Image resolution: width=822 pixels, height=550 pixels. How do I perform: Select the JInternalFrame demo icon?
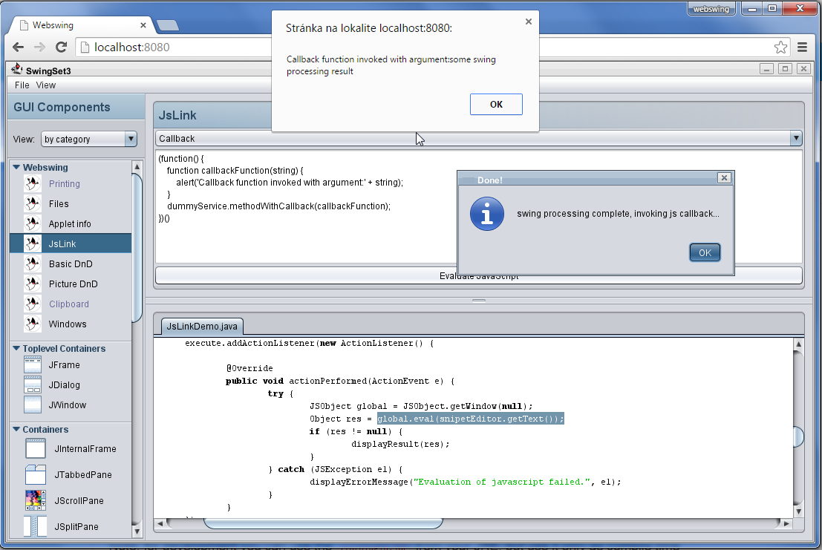click(36, 449)
